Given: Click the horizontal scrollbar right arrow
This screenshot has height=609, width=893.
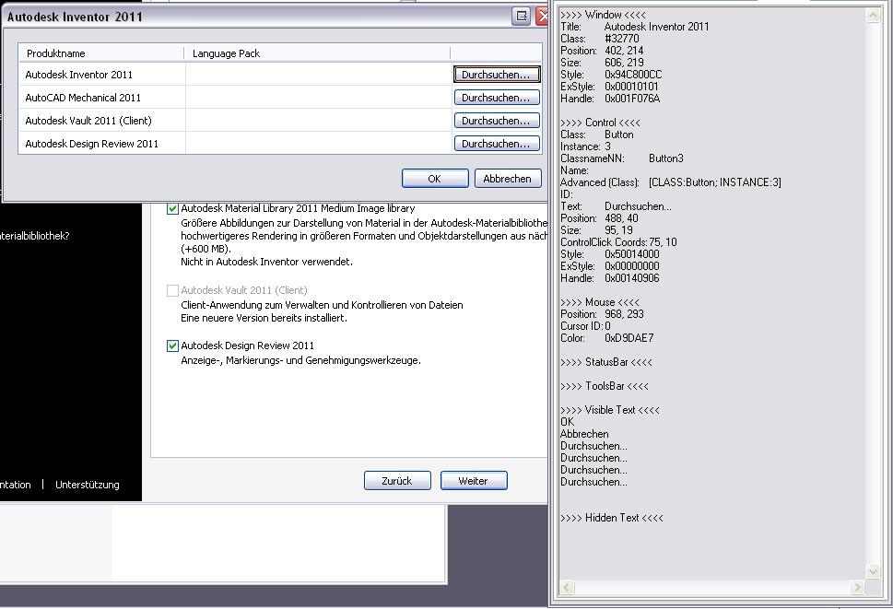Looking at the screenshot, I should point(859,587).
